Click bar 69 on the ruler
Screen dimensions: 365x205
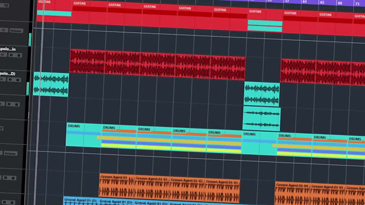pos(340,3)
